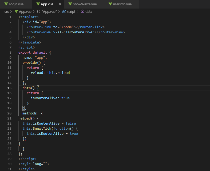Click the Vue icon on the ShowWaste.vue tab

70,4
